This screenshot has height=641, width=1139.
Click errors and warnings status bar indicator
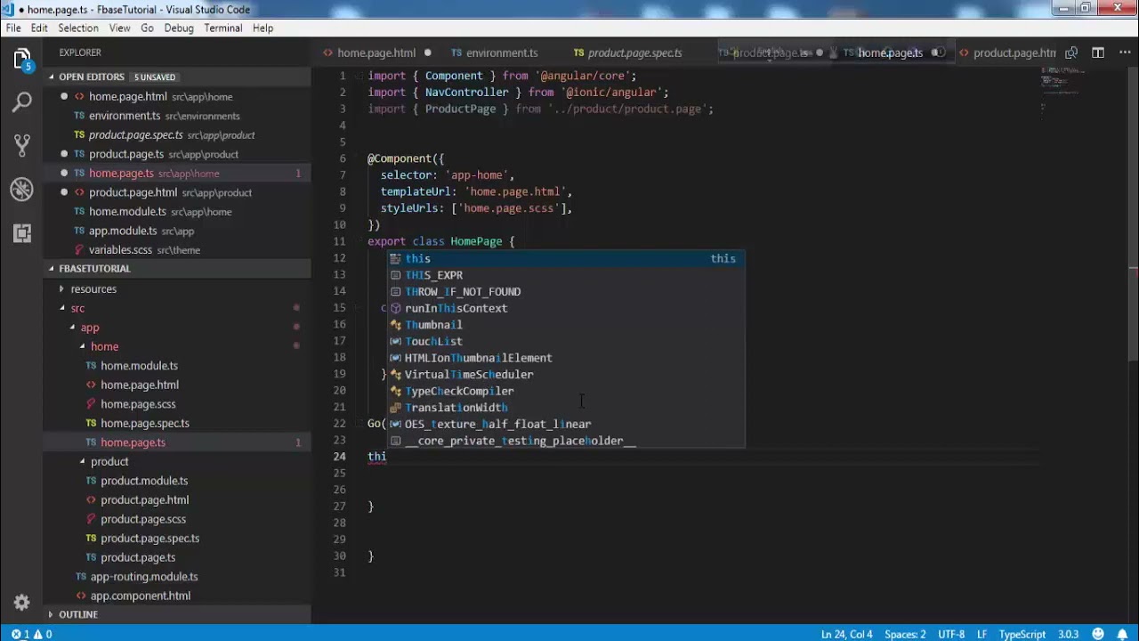click(31, 634)
